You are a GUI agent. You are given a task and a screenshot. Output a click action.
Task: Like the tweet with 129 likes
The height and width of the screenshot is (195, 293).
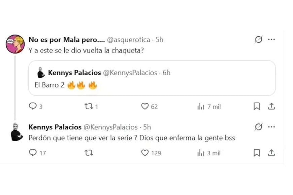[145, 153]
